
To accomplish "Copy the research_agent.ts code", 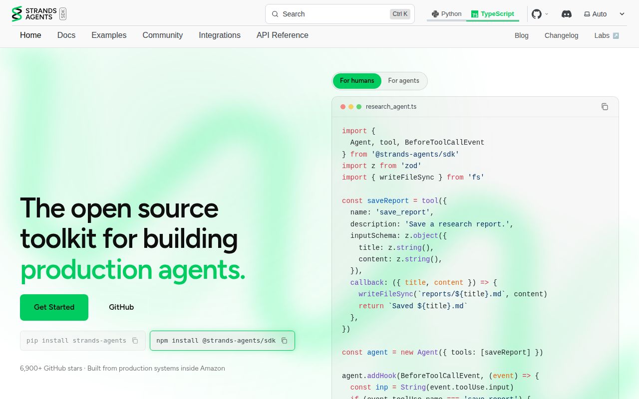I will pyautogui.click(x=605, y=107).
